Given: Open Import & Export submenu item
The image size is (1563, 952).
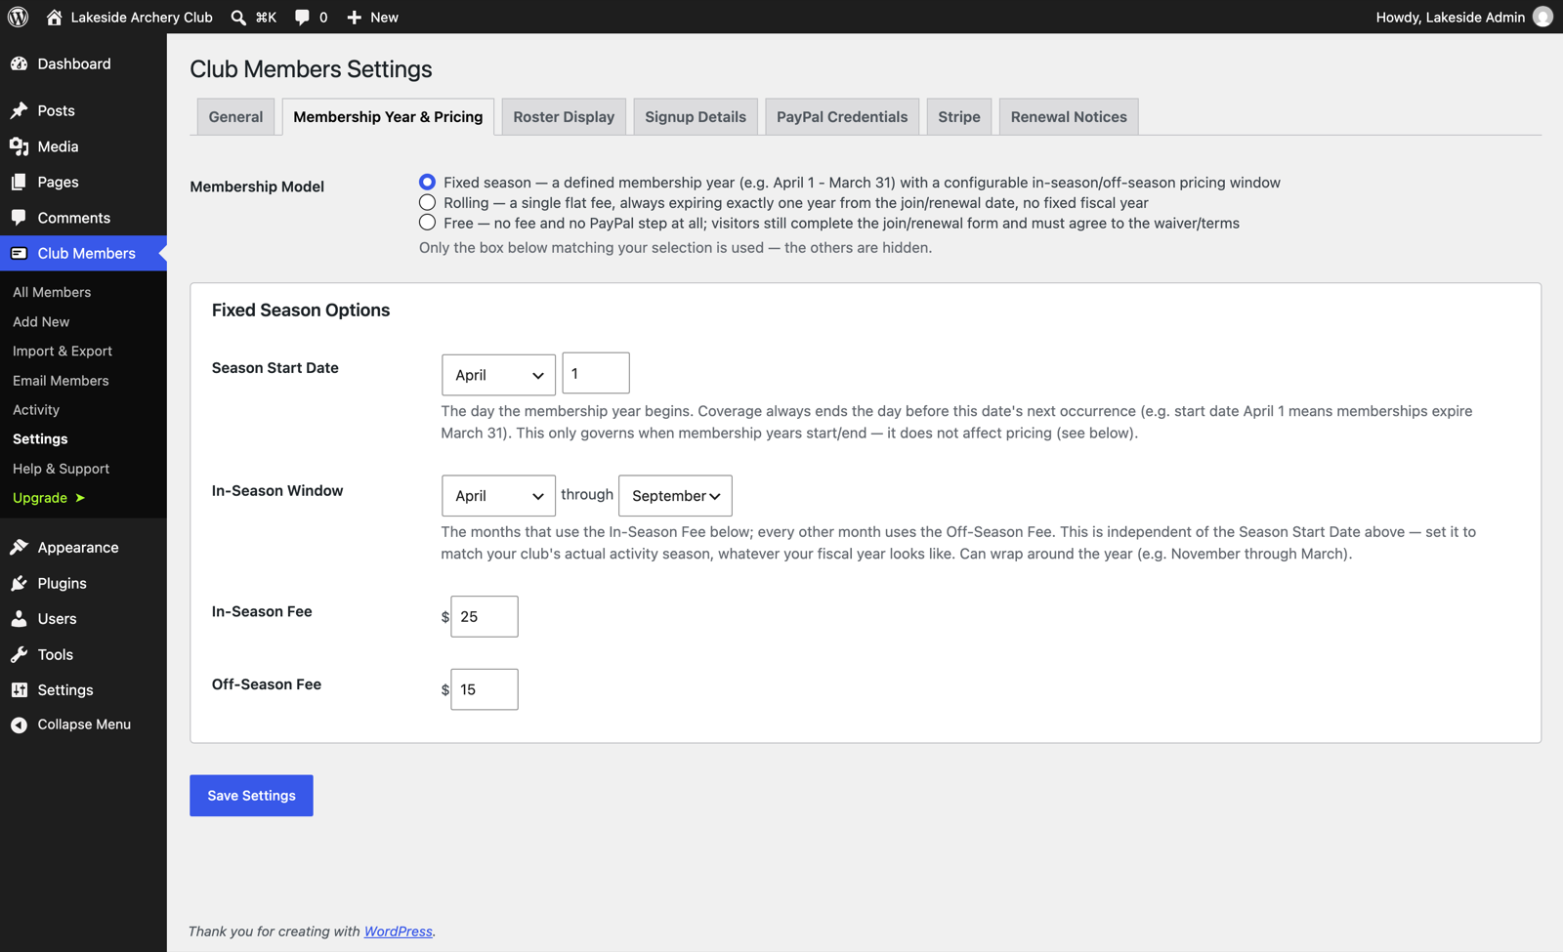Looking at the screenshot, I should (63, 351).
